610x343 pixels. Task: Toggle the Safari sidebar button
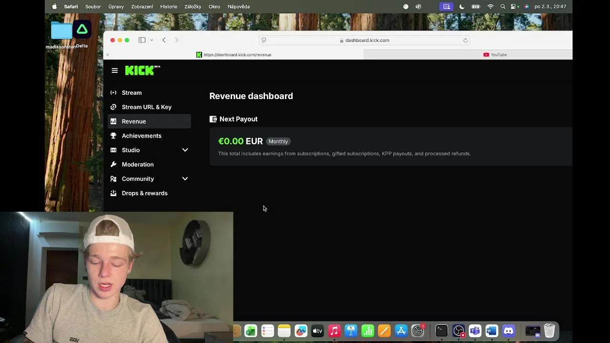(142, 40)
